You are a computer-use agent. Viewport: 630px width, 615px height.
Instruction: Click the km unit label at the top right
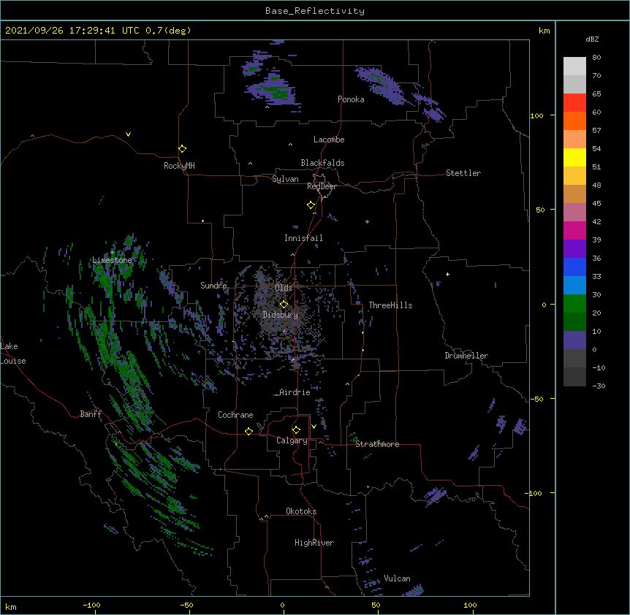pyautogui.click(x=544, y=31)
